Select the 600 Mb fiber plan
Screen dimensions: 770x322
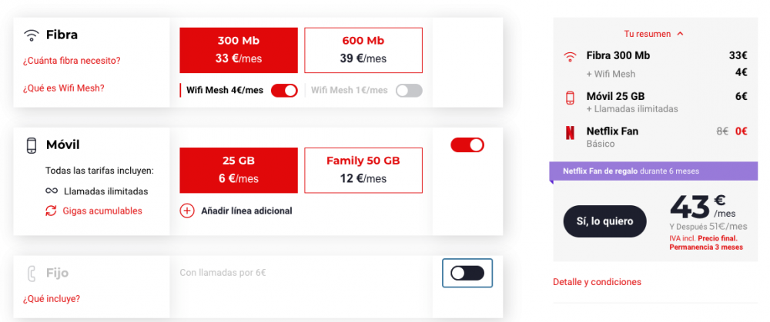tap(363, 49)
